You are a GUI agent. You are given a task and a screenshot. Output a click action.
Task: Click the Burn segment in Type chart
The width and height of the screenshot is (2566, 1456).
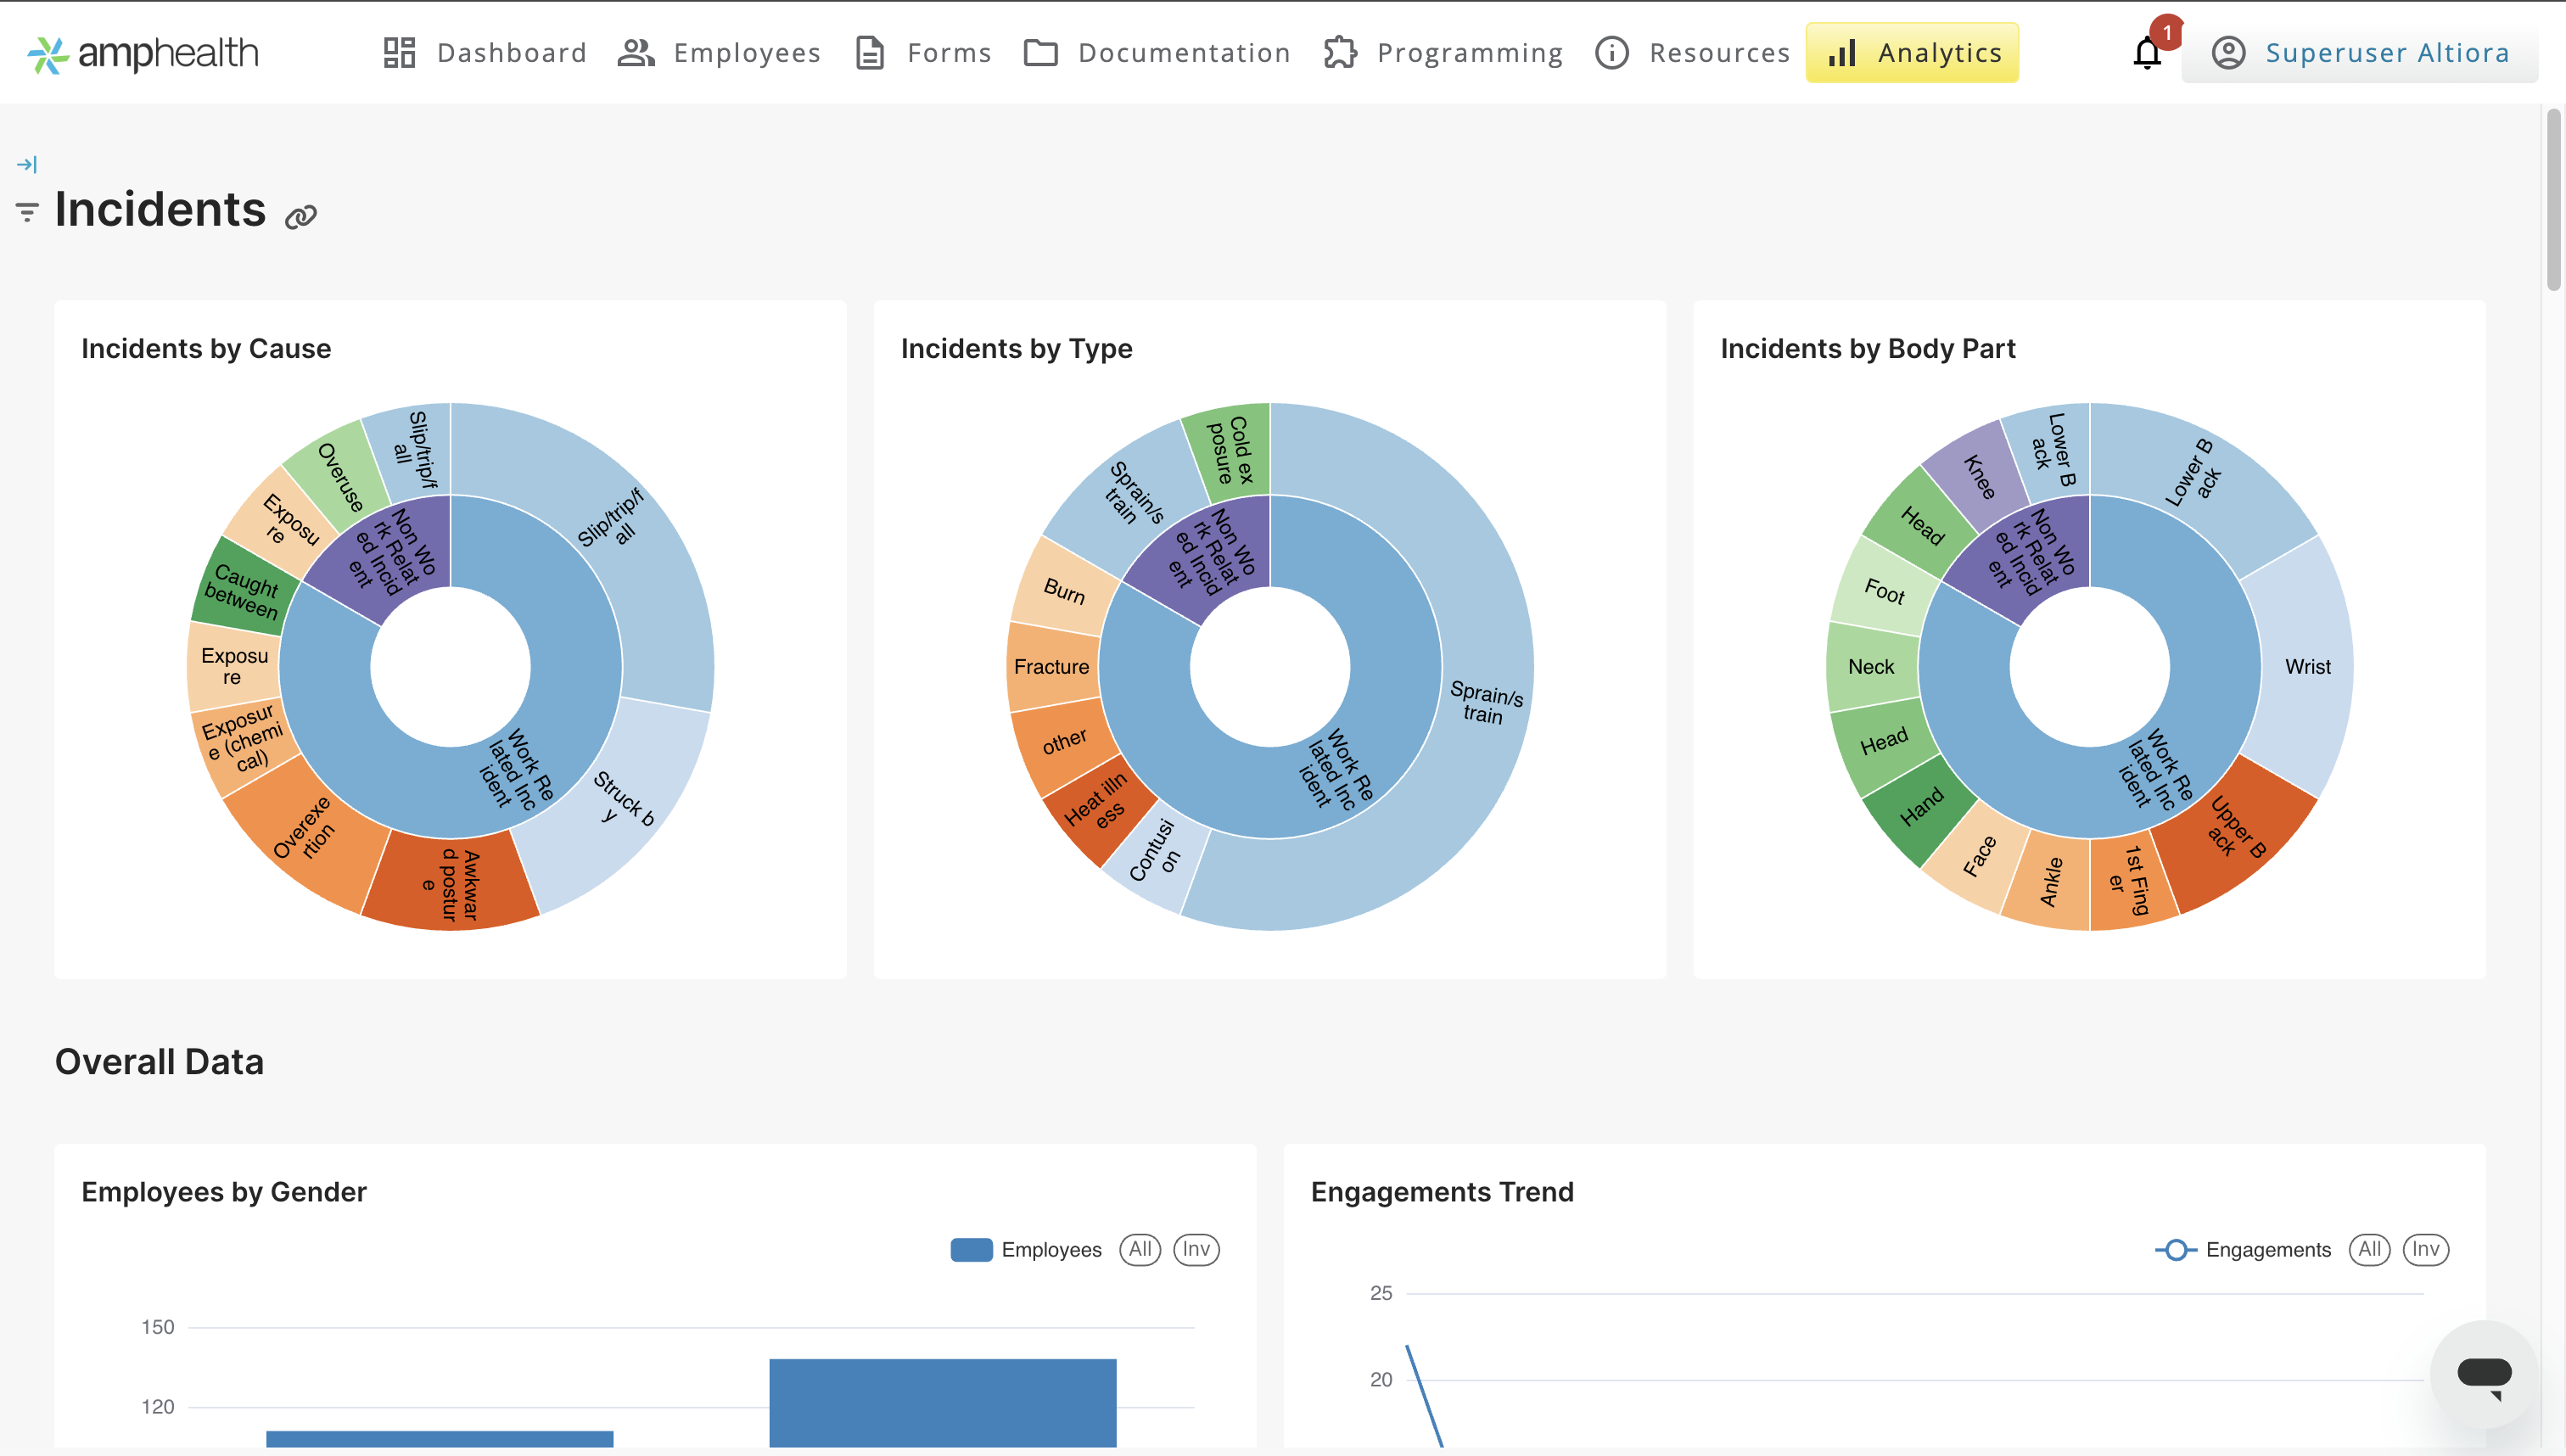point(1063,591)
